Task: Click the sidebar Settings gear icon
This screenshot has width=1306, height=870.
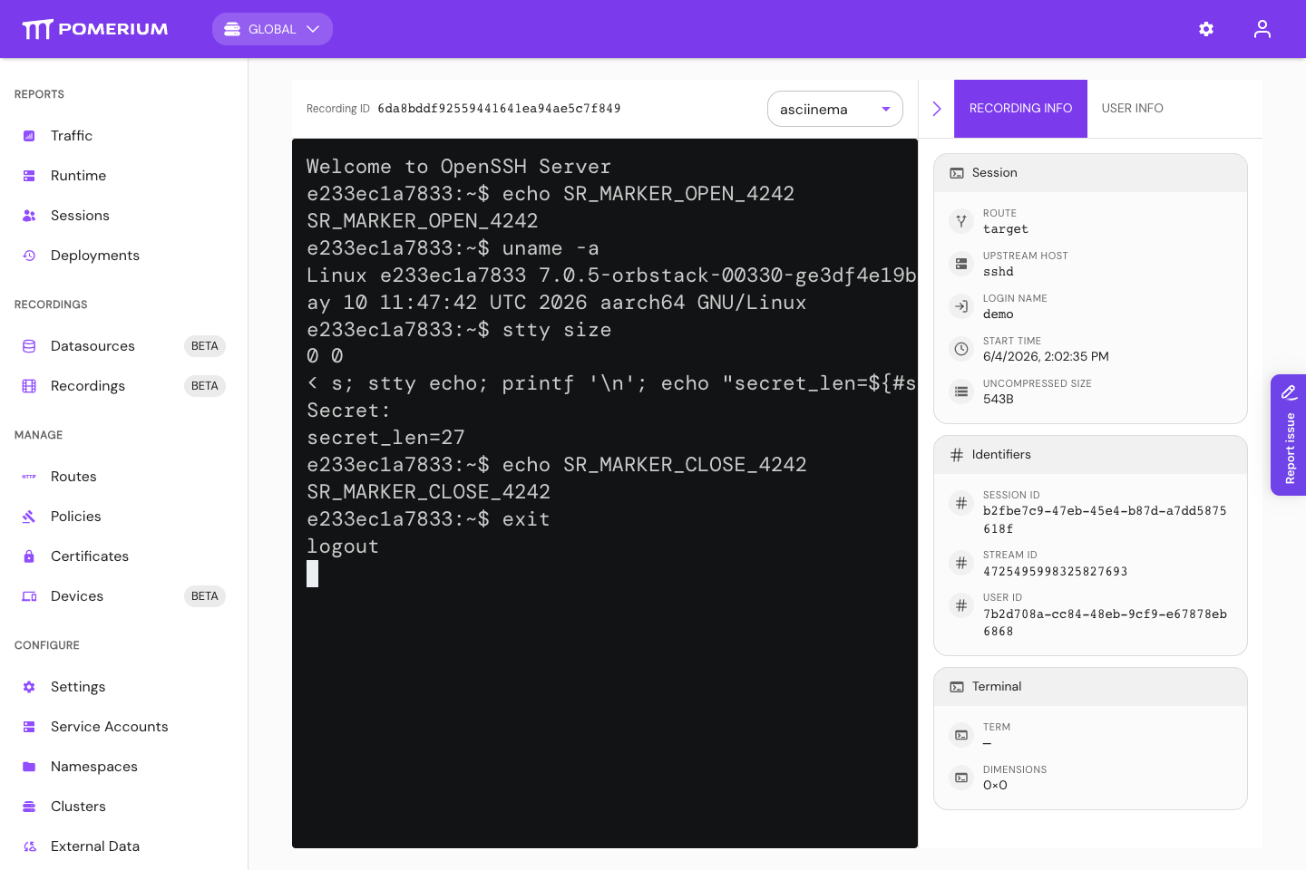Action: [29, 687]
